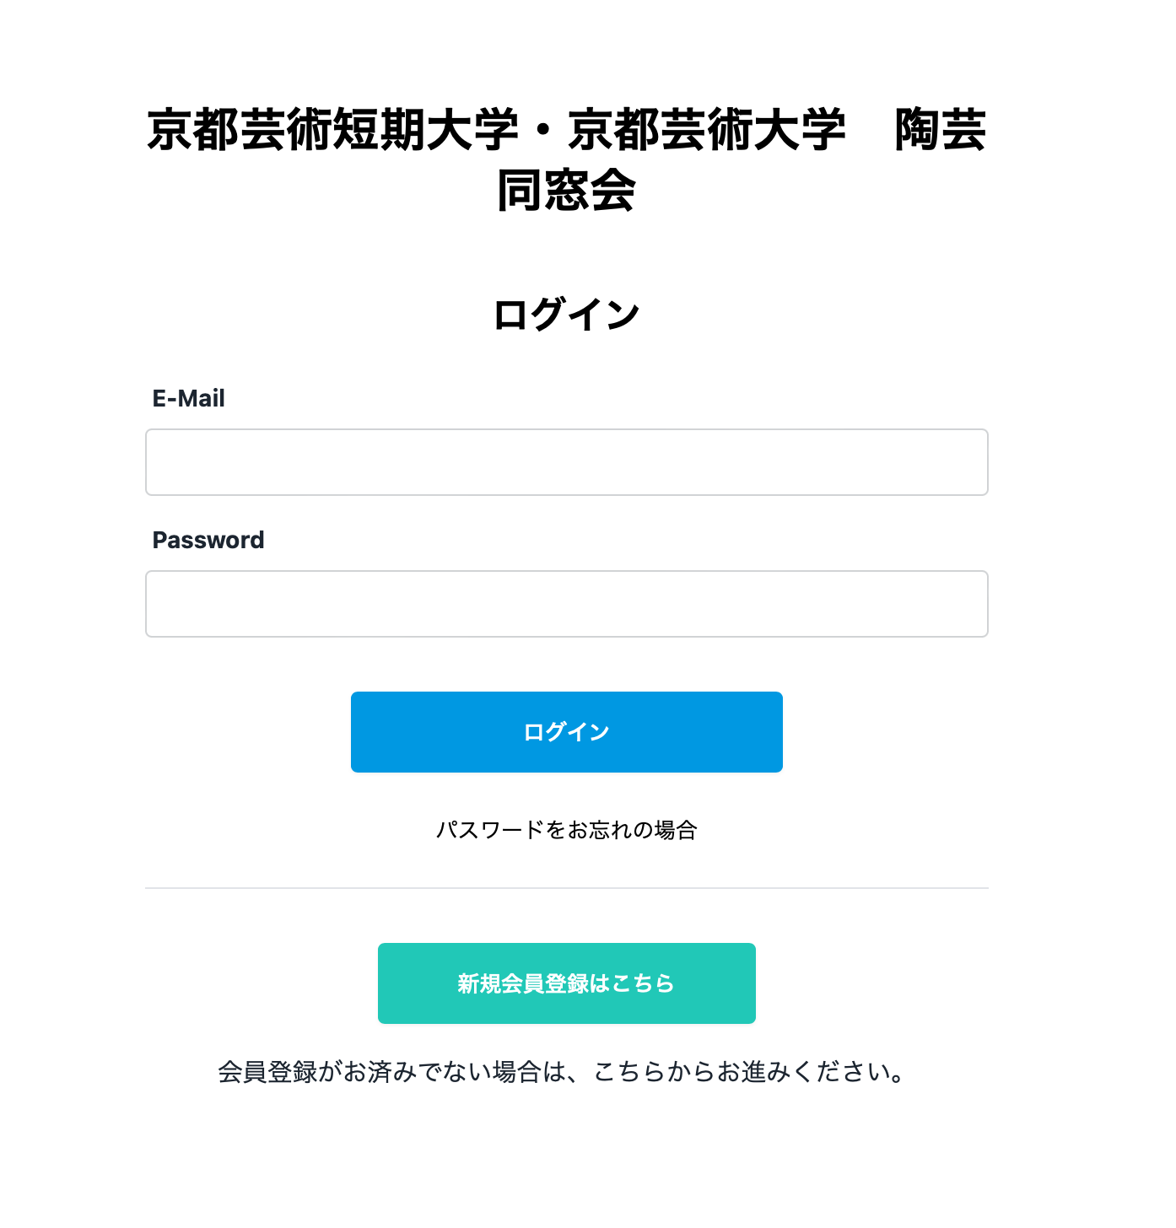1176x1228 pixels.
Task: Click the 陶芸同窓会 page title
Action: click(x=566, y=160)
